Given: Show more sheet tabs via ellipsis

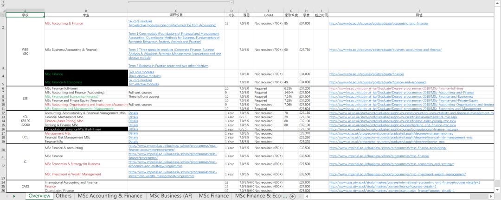Looking at the screenshot, I should tap(285, 196).
